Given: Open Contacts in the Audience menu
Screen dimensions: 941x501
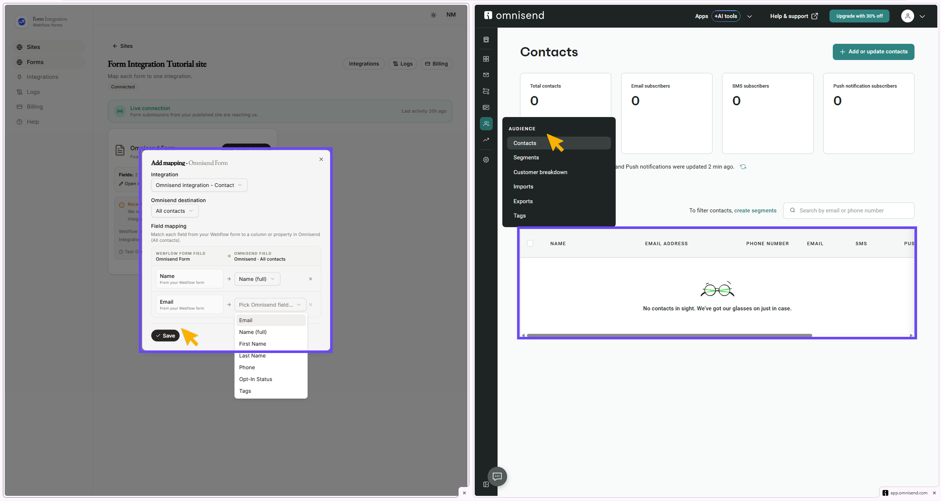Looking at the screenshot, I should [x=559, y=143].
